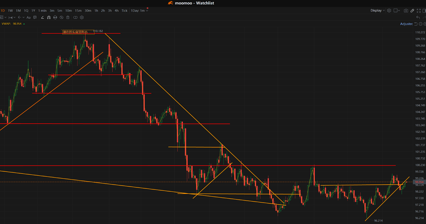Switch to 1 min interval
This screenshot has height=224, width=426.
pos(42,11)
